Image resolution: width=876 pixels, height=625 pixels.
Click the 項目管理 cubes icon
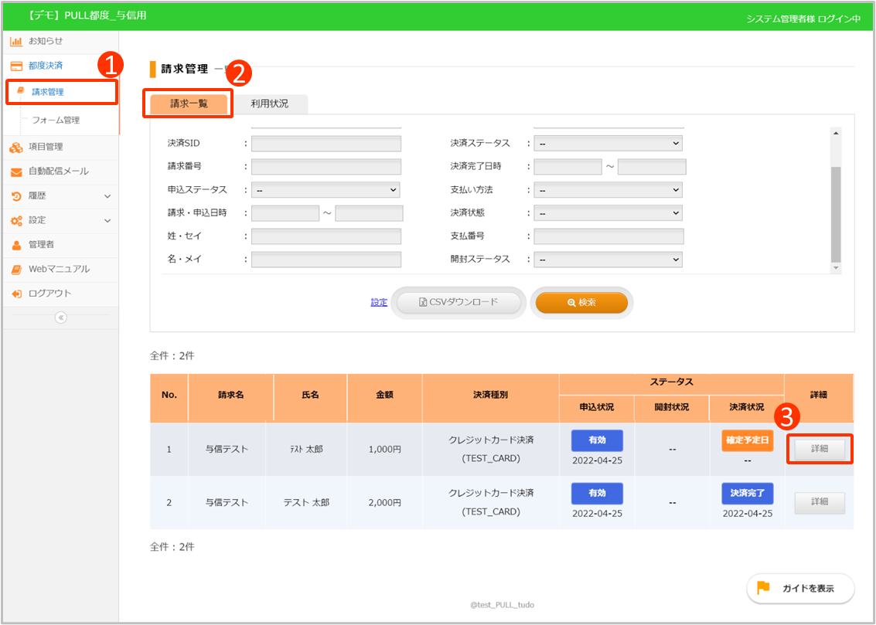pyautogui.click(x=15, y=147)
